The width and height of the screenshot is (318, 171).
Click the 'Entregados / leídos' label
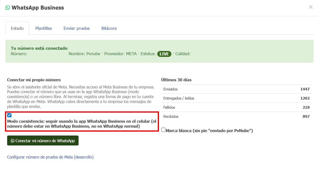point(179,98)
